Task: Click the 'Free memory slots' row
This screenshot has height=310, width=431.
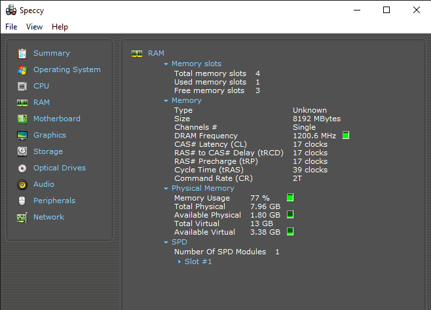Action: click(x=217, y=90)
